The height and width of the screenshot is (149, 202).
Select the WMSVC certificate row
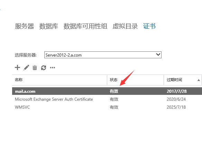coord(107,107)
